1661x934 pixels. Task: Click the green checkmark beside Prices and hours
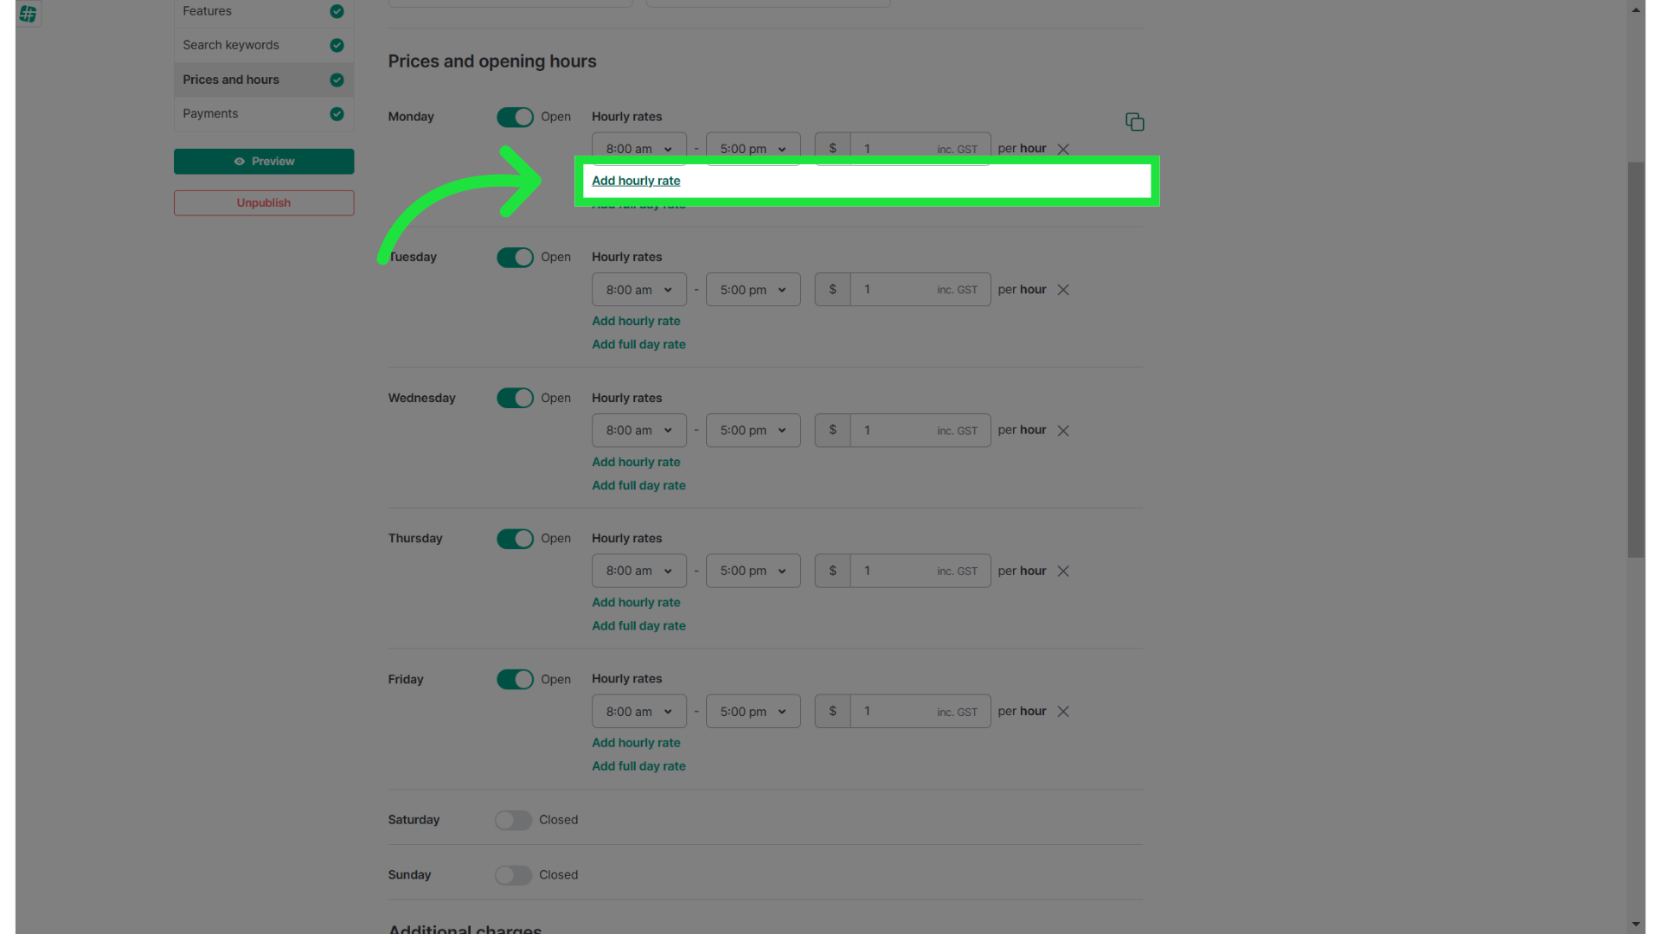(337, 80)
